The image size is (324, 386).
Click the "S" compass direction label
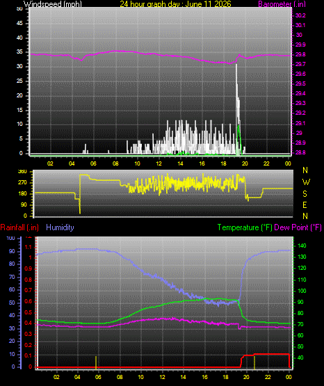click(305, 194)
